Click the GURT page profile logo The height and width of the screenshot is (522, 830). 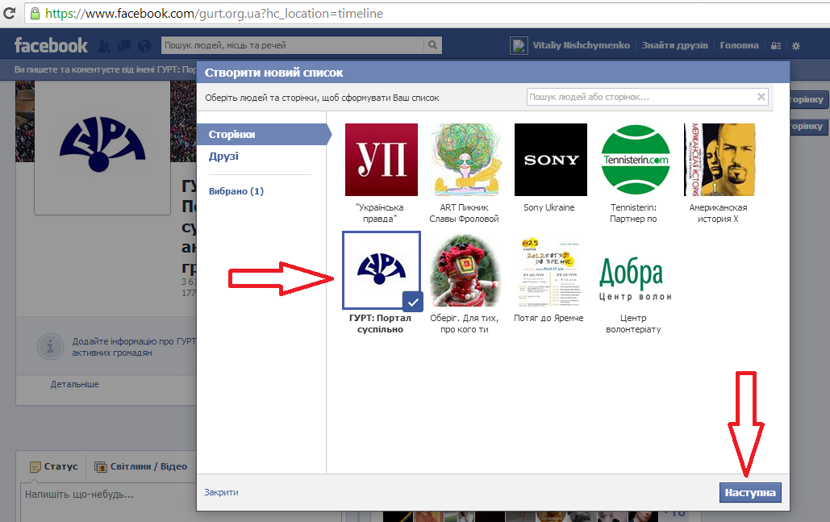coord(102,144)
